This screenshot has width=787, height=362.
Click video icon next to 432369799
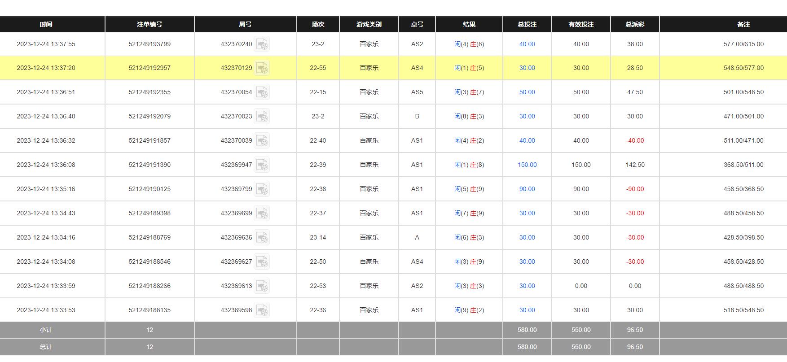(x=262, y=189)
